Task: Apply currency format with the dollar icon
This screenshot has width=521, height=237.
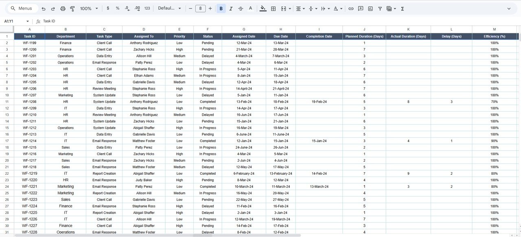Action: pos(108,8)
